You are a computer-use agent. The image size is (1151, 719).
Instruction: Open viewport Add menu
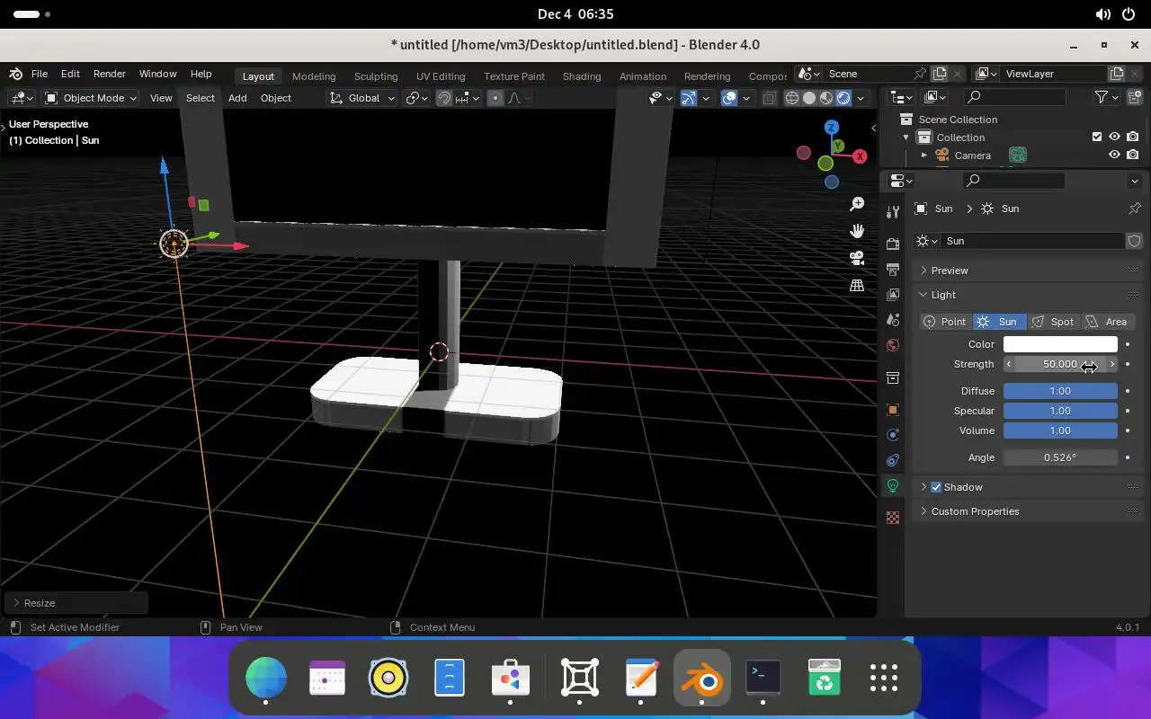pyautogui.click(x=237, y=98)
